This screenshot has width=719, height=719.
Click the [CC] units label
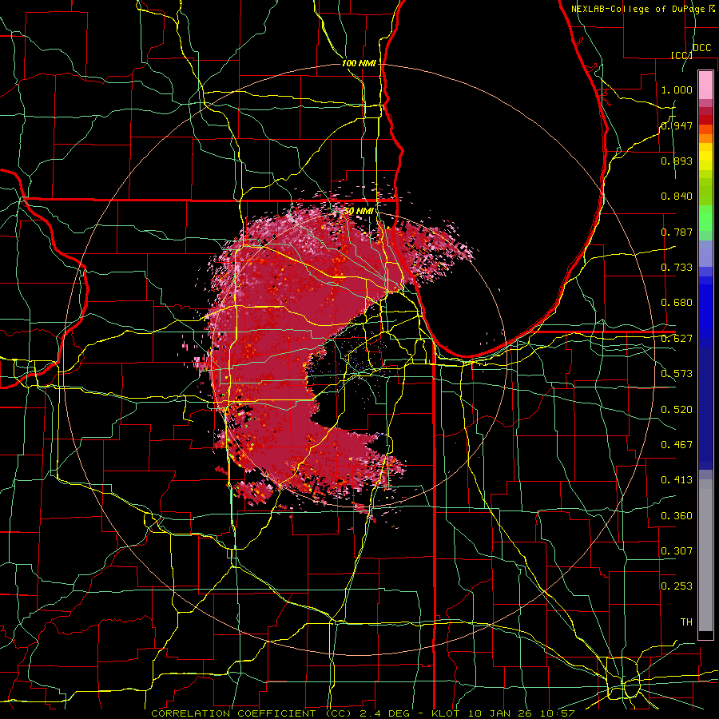coord(681,55)
